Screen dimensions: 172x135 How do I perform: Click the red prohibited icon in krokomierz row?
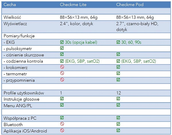pyautogui.click(x=62, y=67)
